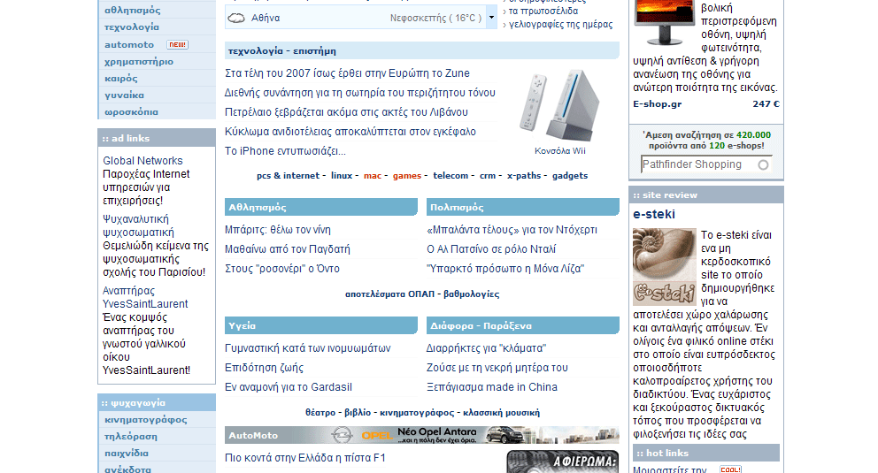This screenshot has height=473, width=878.
Task: Go to the games subcategory
Action: 407,176
